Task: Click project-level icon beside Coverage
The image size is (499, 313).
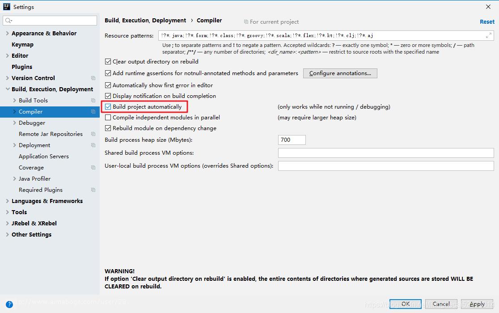Action: coord(93,168)
